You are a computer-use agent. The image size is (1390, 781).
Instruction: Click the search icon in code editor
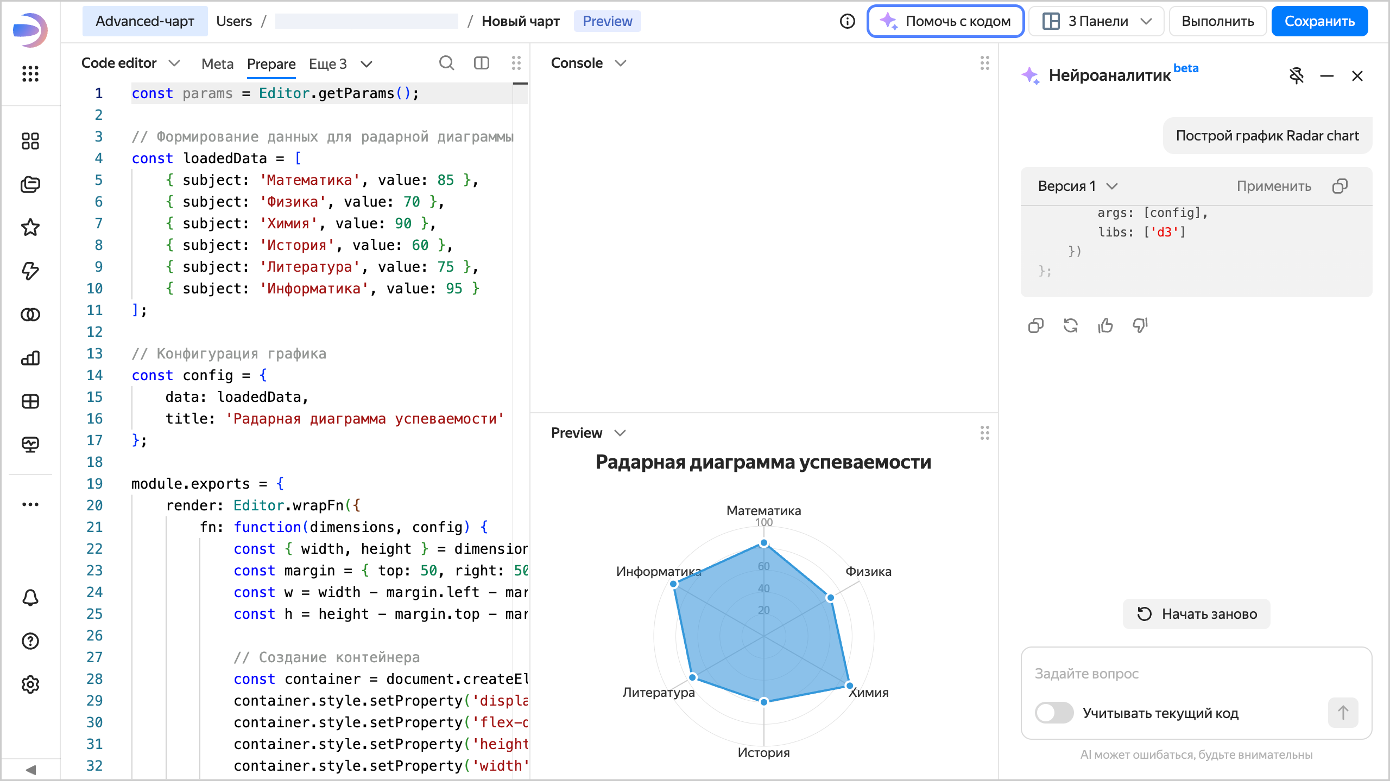pos(446,63)
